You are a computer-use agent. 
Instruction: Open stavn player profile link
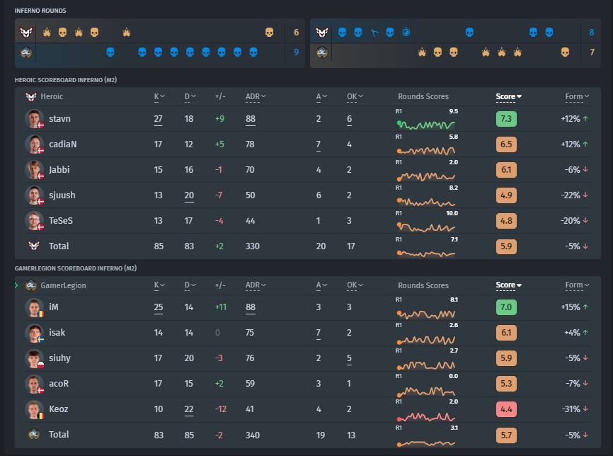pyautogui.click(x=59, y=118)
